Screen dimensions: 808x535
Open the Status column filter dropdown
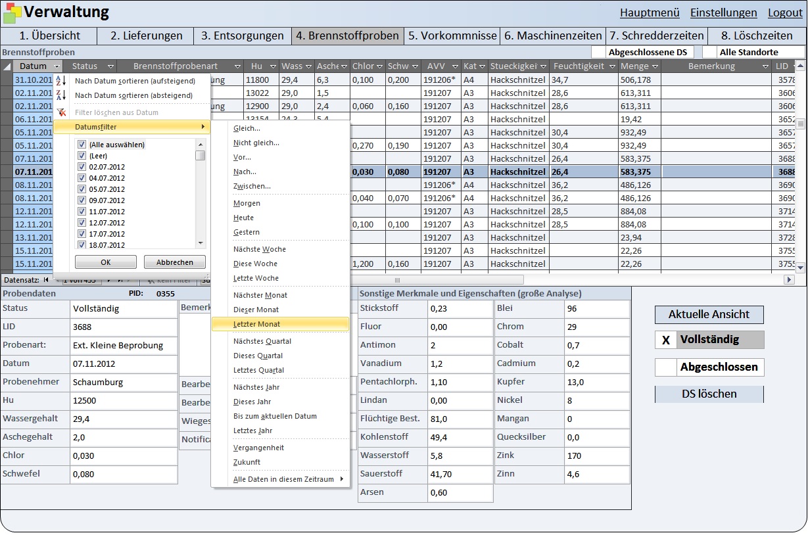pos(110,66)
